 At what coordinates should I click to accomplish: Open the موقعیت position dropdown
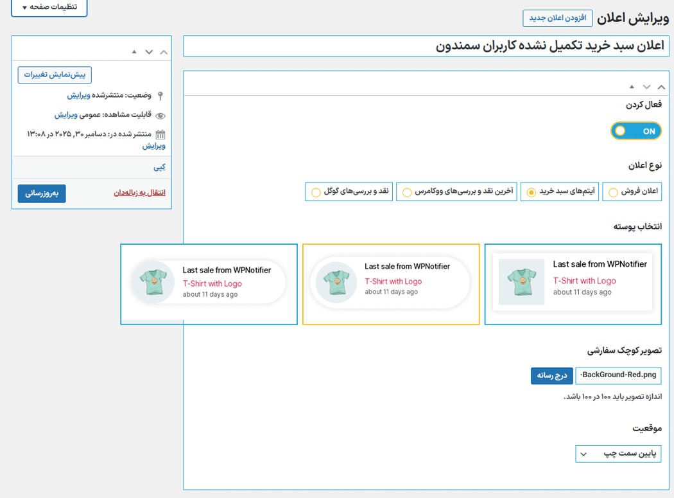point(618,454)
